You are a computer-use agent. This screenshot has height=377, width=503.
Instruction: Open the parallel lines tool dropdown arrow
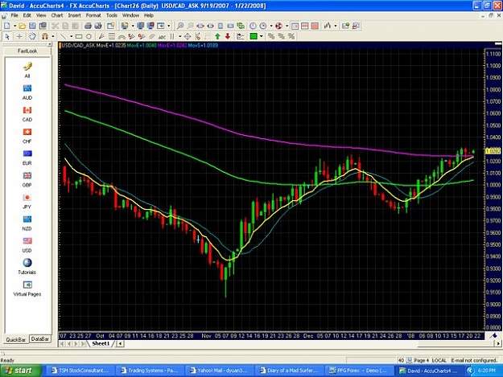coord(179,36)
